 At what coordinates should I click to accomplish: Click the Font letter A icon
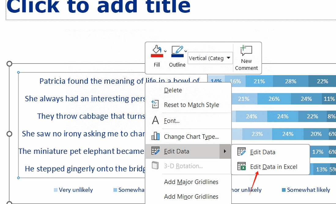click(155, 120)
